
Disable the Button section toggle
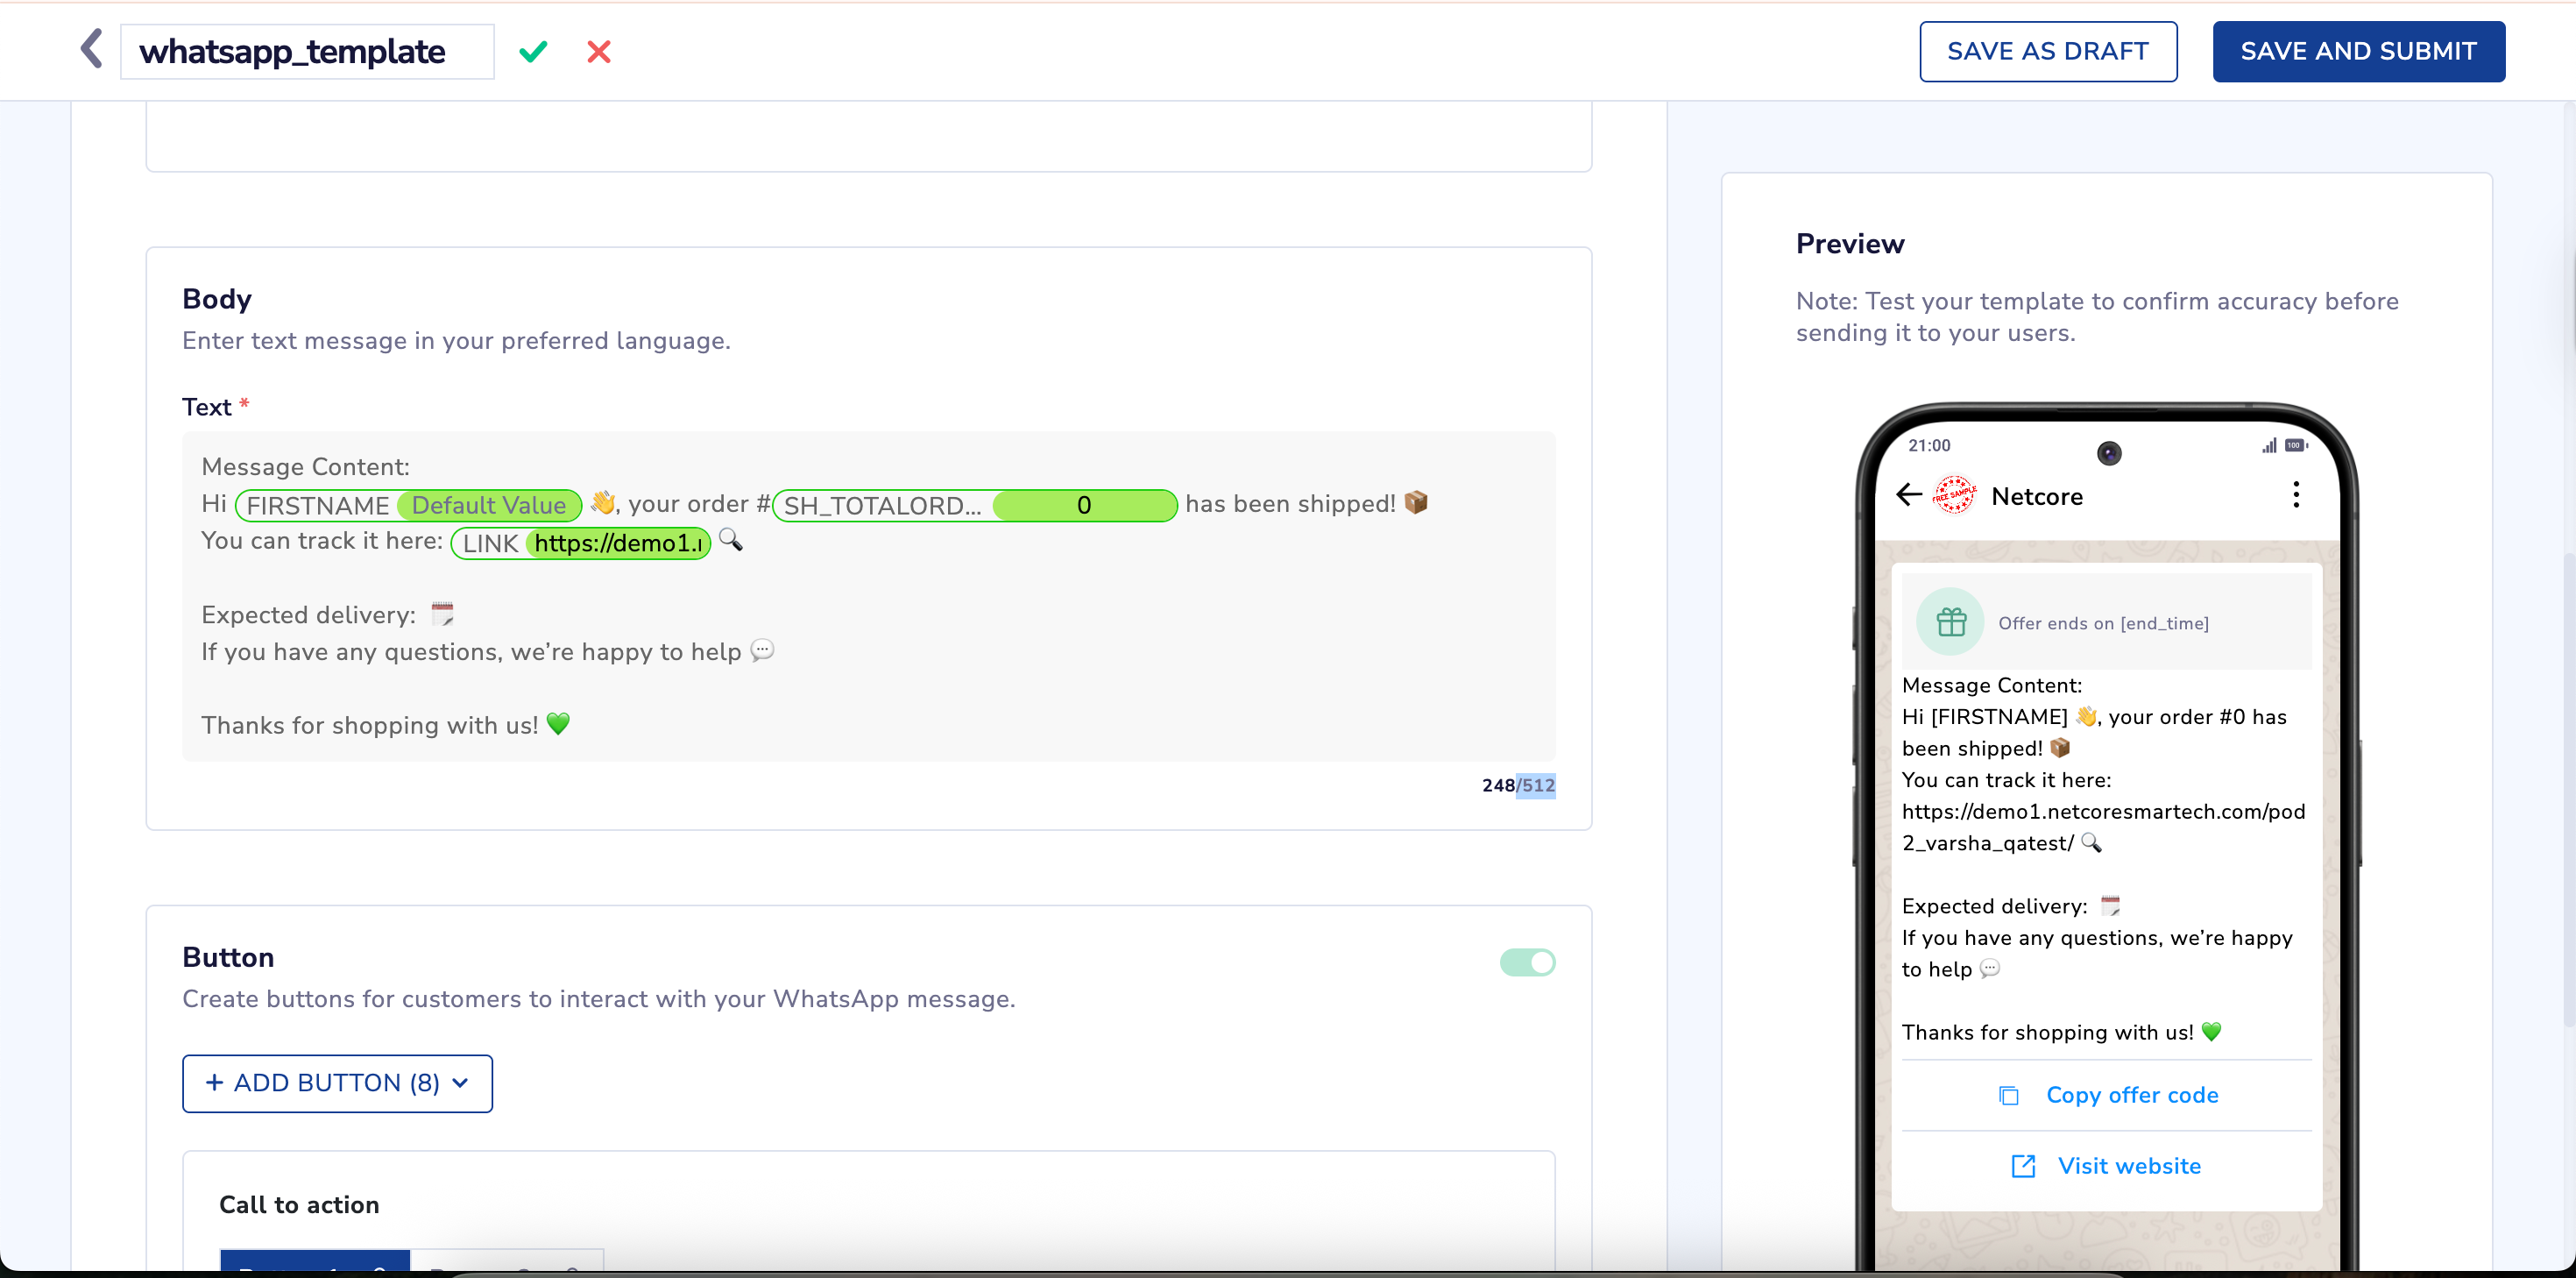(1526, 962)
